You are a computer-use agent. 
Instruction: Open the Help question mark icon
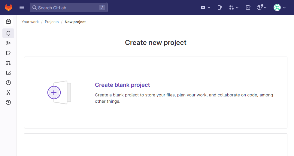(259, 7)
